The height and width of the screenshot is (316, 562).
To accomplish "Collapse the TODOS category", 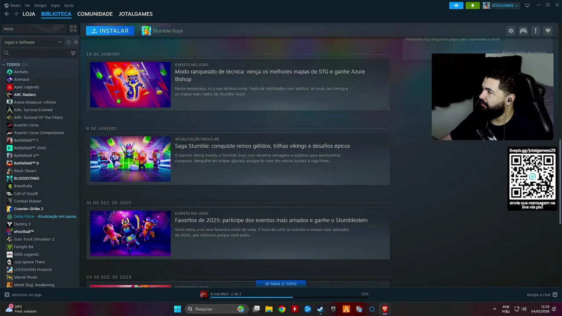I will click(x=4, y=65).
